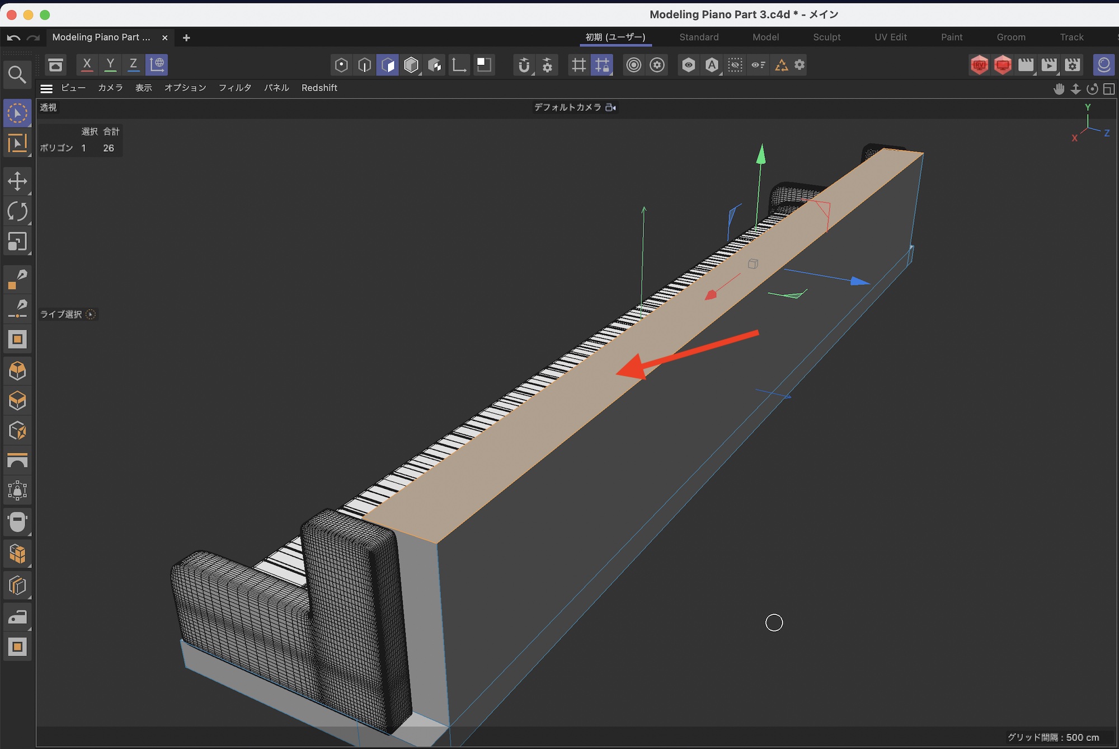Image resolution: width=1119 pixels, height=749 pixels.
Task: Expand the Enable Snap options
Action: [x=533, y=73]
